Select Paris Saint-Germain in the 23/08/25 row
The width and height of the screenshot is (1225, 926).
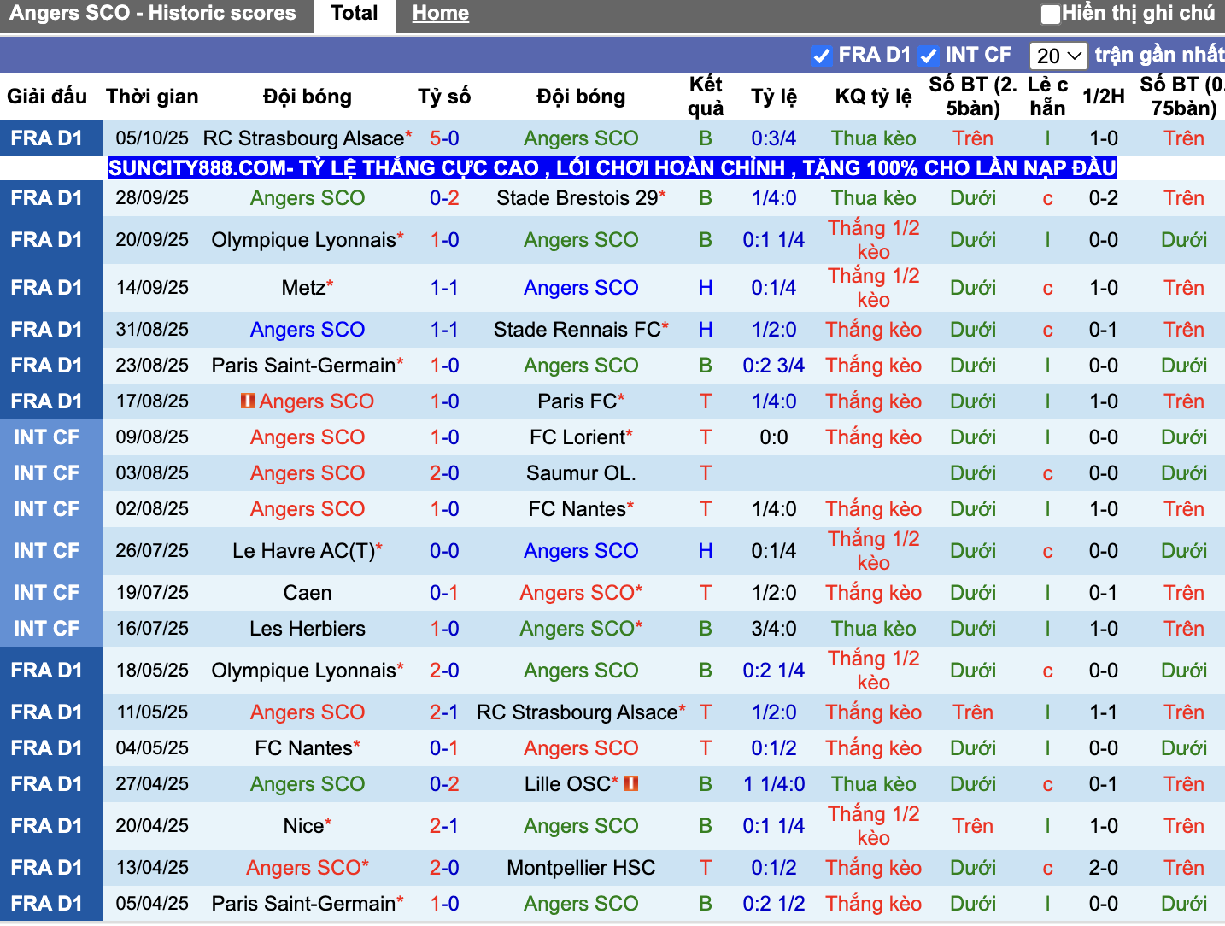303,366
